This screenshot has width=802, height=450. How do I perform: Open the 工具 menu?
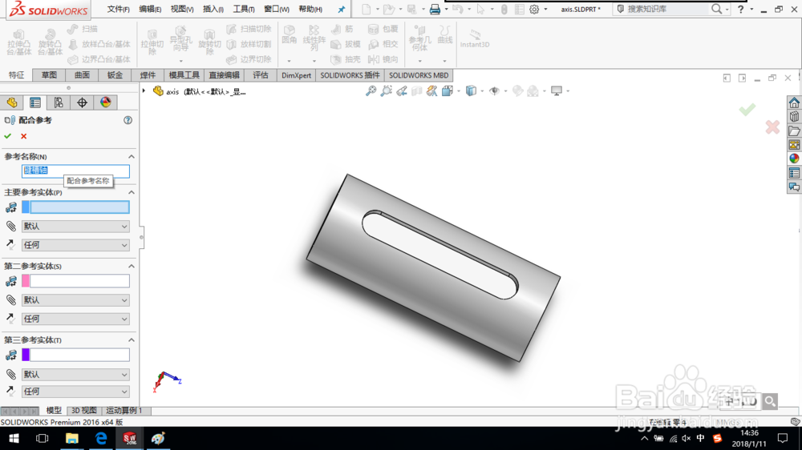tap(244, 9)
